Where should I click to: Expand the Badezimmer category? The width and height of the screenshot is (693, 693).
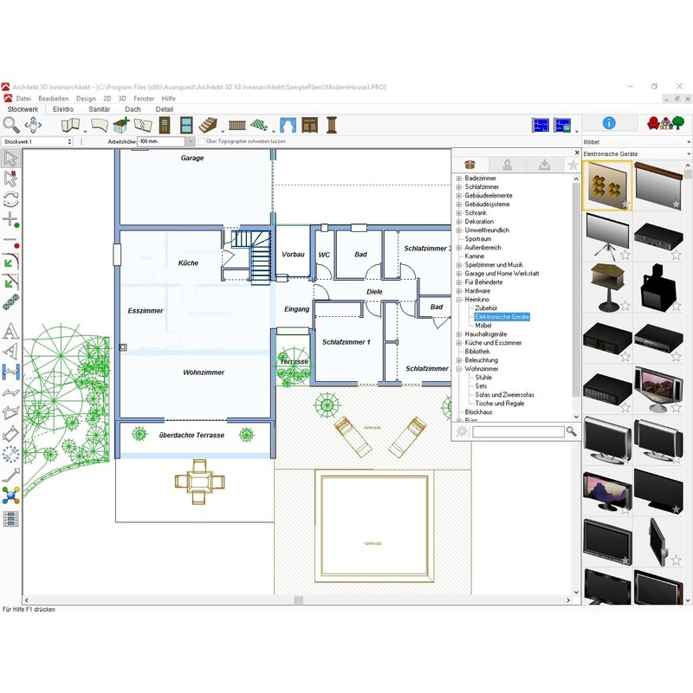coord(457,178)
